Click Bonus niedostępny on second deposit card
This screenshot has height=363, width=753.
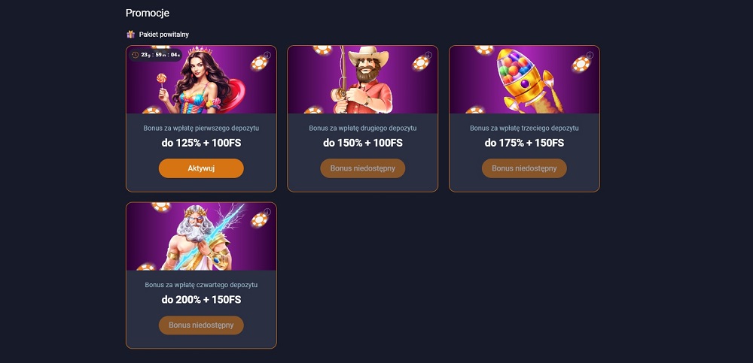(x=363, y=168)
